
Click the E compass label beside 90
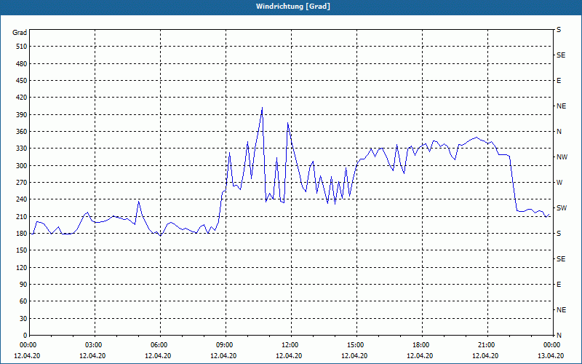pyautogui.click(x=559, y=285)
